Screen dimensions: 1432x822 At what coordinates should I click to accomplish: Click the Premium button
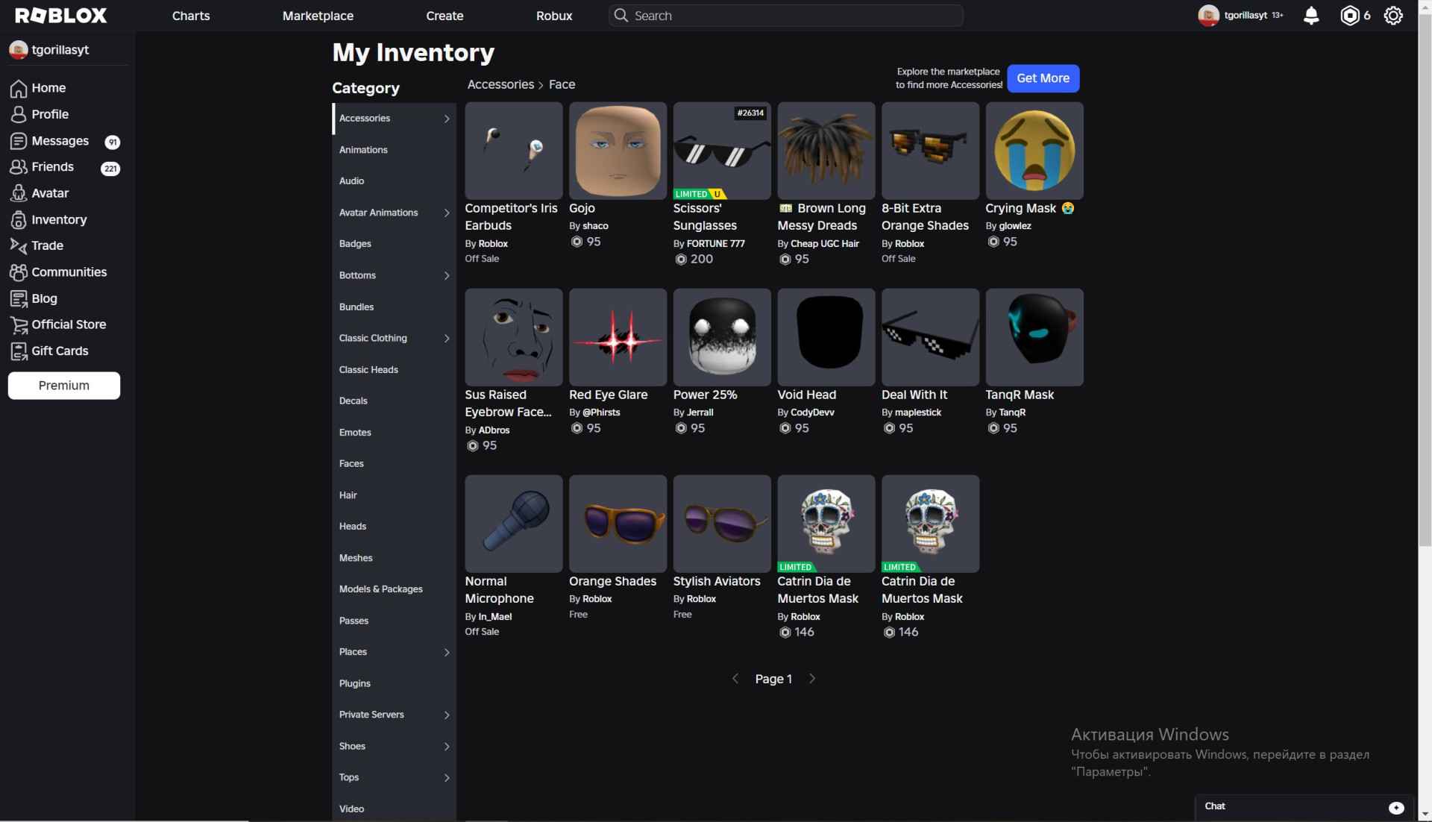(64, 386)
